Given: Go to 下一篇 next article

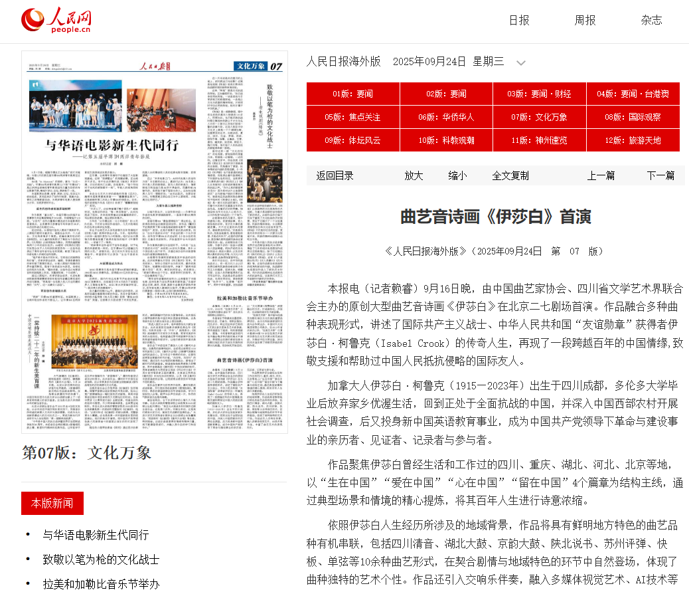Looking at the screenshot, I should [660, 175].
